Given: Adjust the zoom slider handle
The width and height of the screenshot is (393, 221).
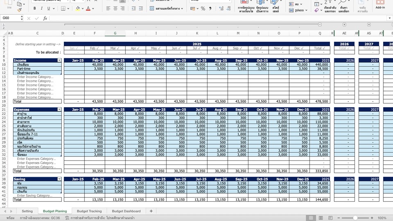Looking at the screenshot, I should tap(355, 218).
